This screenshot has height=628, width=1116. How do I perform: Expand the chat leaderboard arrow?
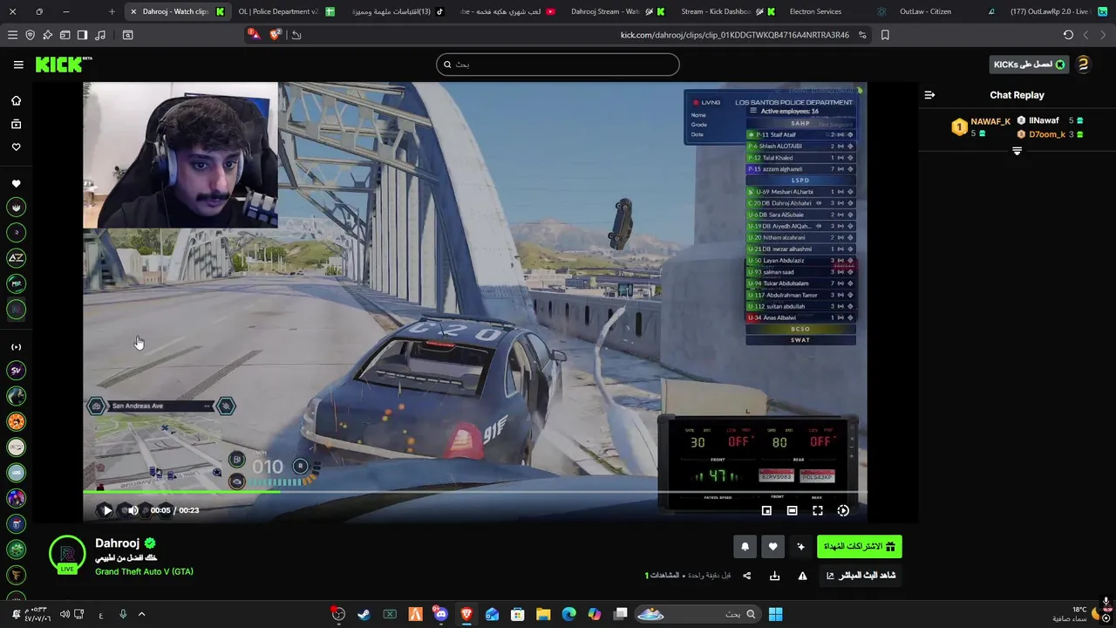coord(1017,151)
